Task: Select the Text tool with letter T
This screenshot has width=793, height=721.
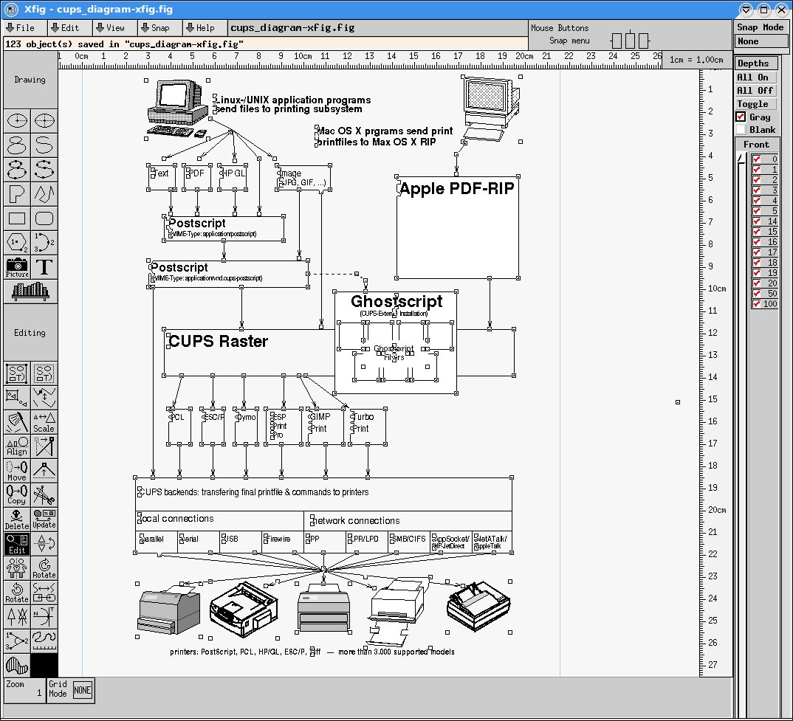Action: coord(44,266)
